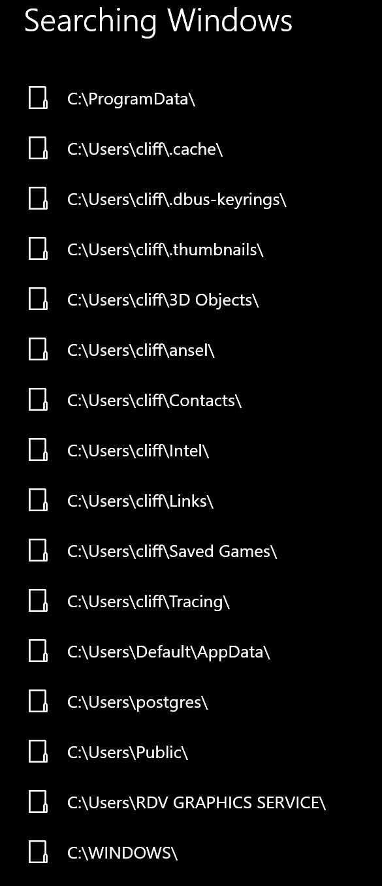Select the C:\WINDOWS\ path text
Image resolution: width=382 pixels, height=886 pixels.
[x=122, y=853]
